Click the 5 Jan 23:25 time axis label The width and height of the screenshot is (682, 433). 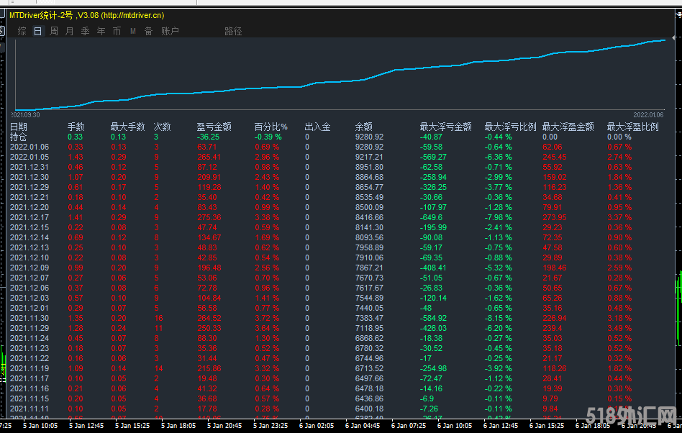click(x=270, y=425)
